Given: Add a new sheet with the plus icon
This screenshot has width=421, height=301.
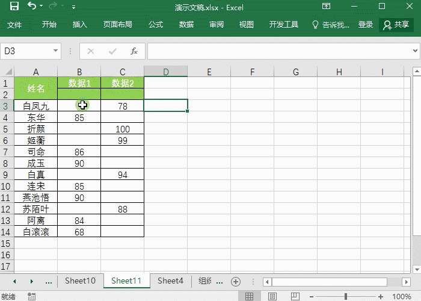Looking at the screenshot, I should coord(236,282).
